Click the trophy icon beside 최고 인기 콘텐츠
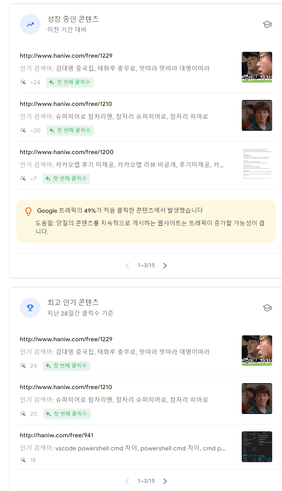282x491 pixels. coord(30,308)
